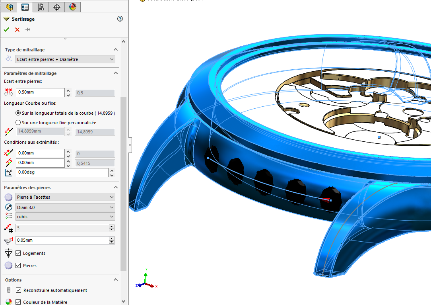The height and width of the screenshot is (305, 431).
Task: Open the 'Pierre à Facettes' stone type dropdown
Action: click(x=66, y=197)
